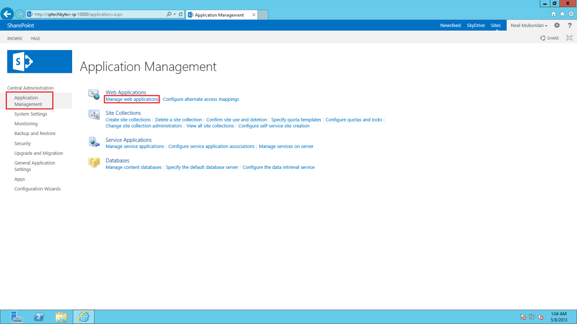577x324 pixels.
Task: Open Configure alternate access mappings
Action: coord(201,99)
